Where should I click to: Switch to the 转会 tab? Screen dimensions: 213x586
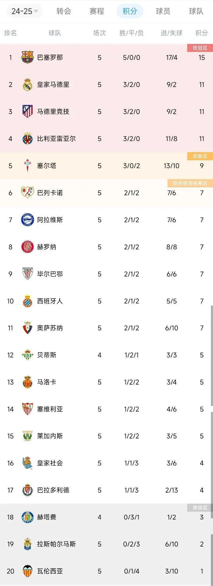click(64, 11)
